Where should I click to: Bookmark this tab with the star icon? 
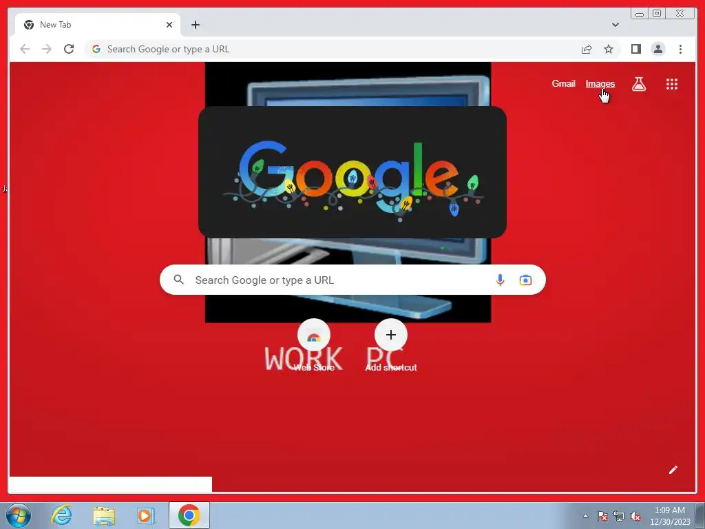[x=609, y=49]
